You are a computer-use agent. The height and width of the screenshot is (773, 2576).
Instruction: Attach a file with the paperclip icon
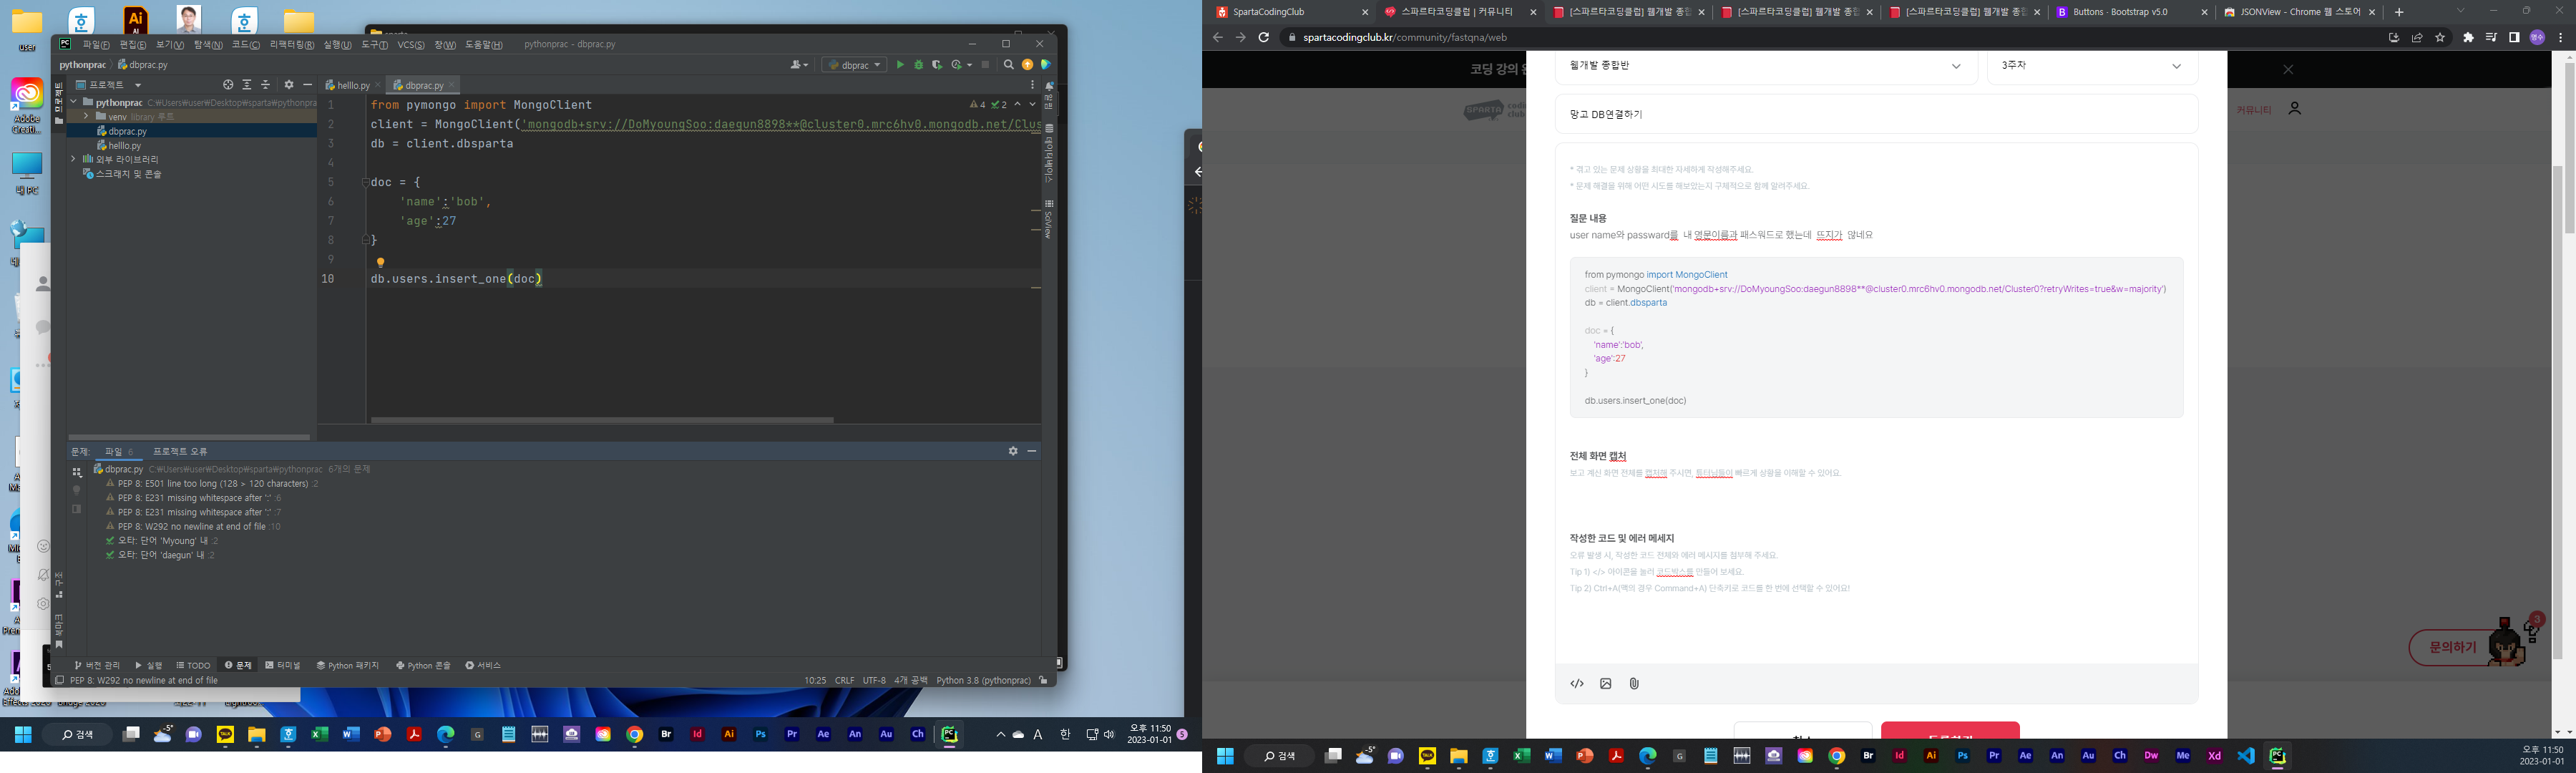(1634, 684)
